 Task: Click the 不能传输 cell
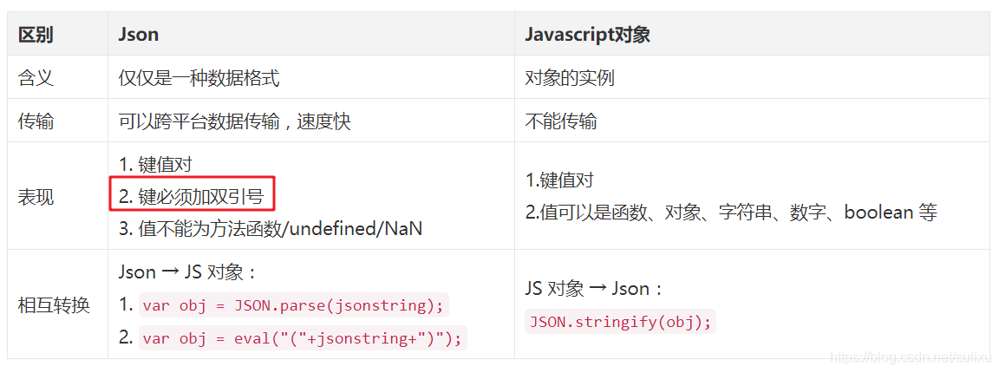click(x=561, y=121)
